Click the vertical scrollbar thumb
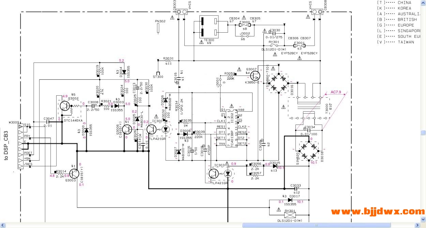This screenshot has height=228, width=426. click(x=423, y=132)
